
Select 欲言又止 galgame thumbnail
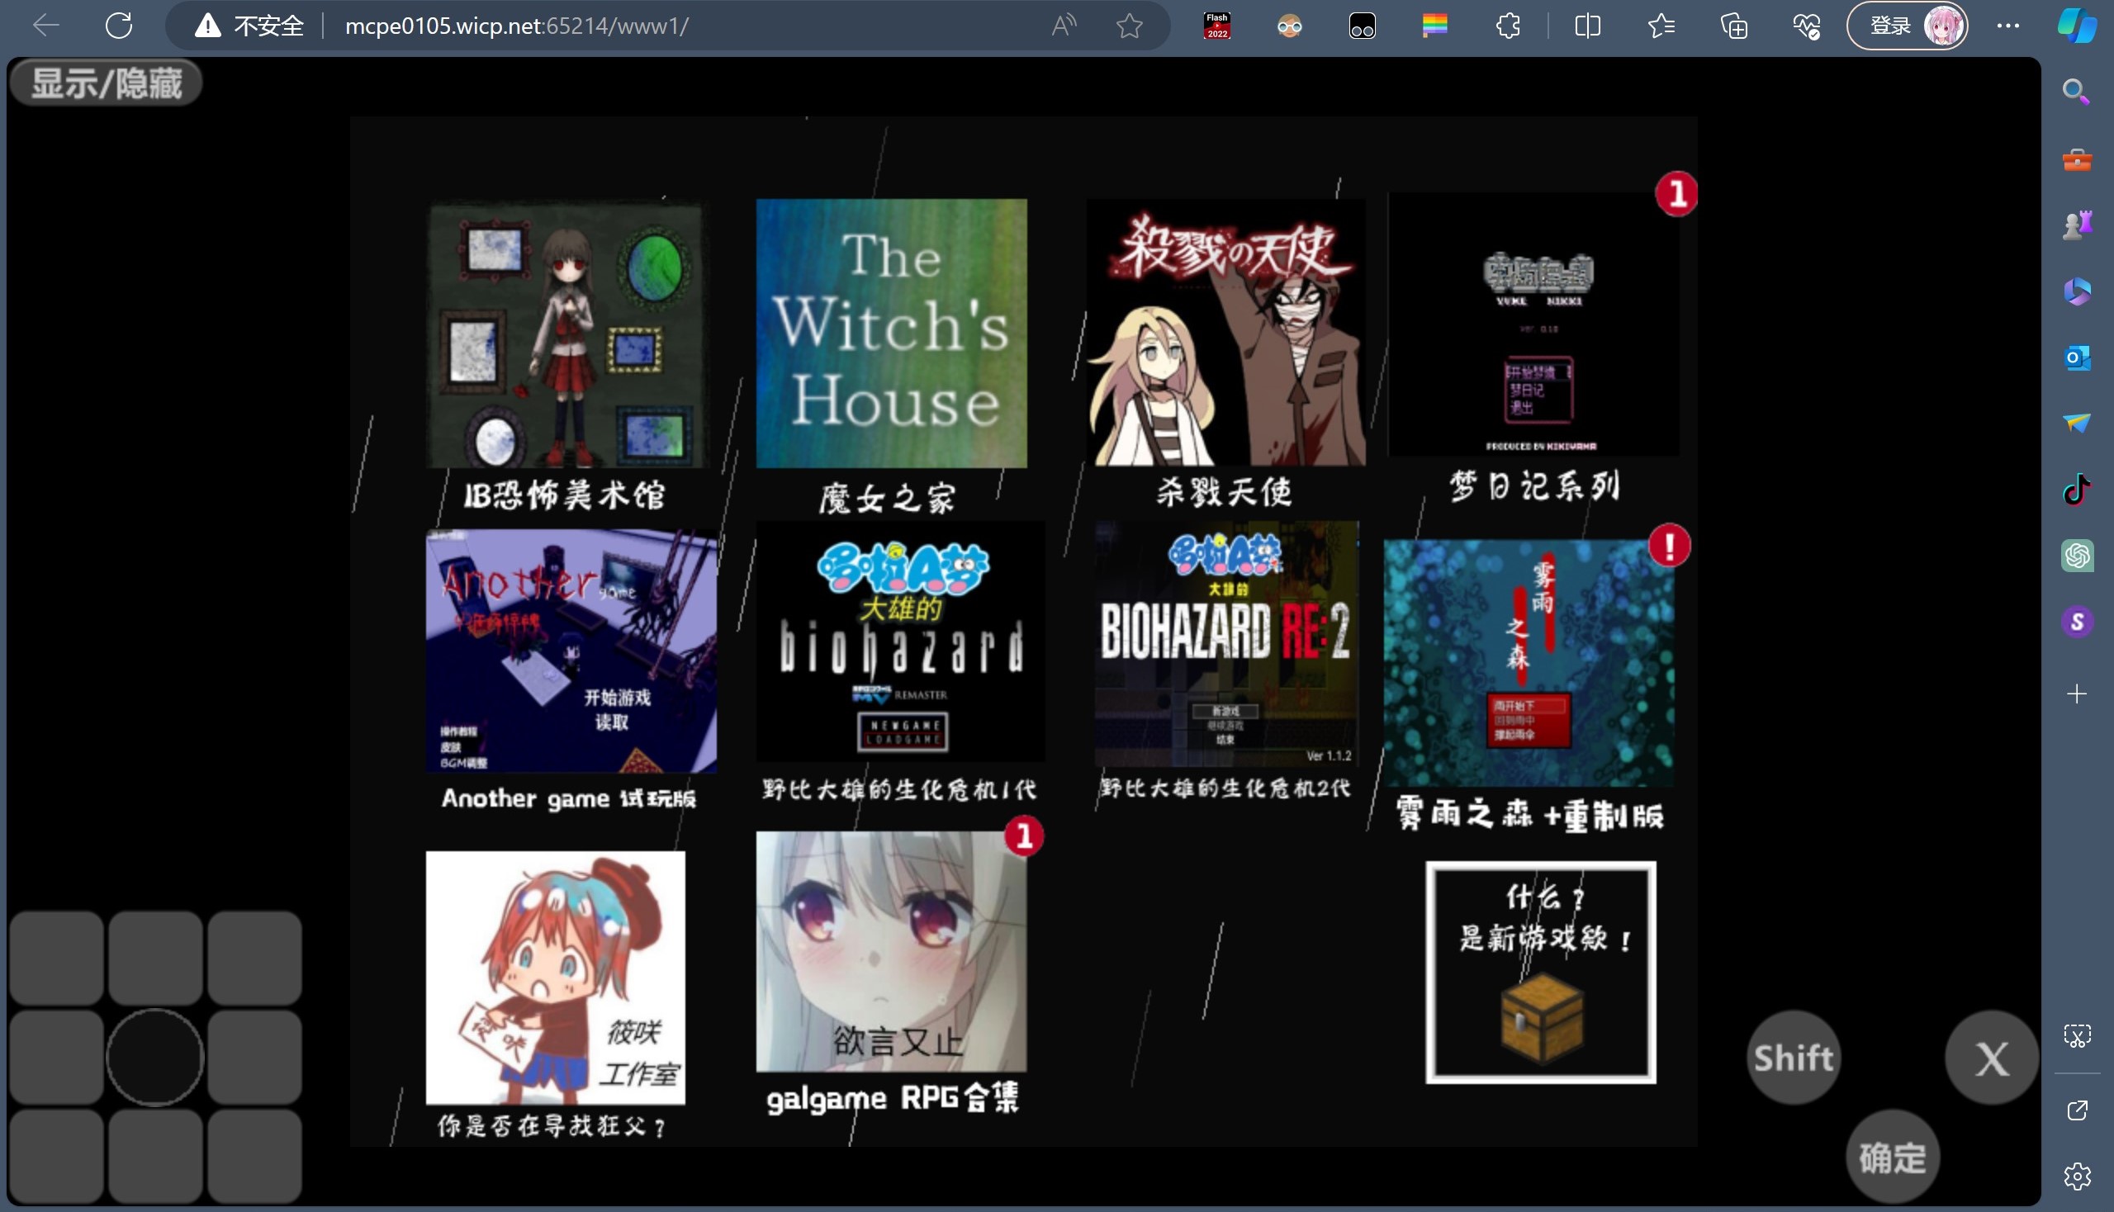pyautogui.click(x=891, y=951)
